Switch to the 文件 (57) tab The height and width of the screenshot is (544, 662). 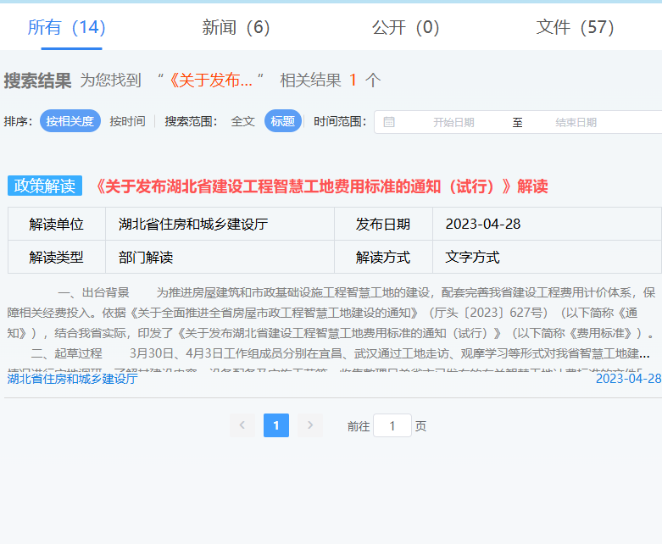(575, 27)
